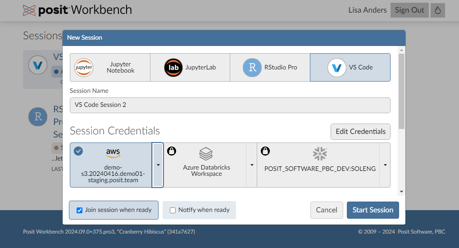Click the dialog scrollbar up arrow
The image size is (459, 248).
pyautogui.click(x=402, y=50)
